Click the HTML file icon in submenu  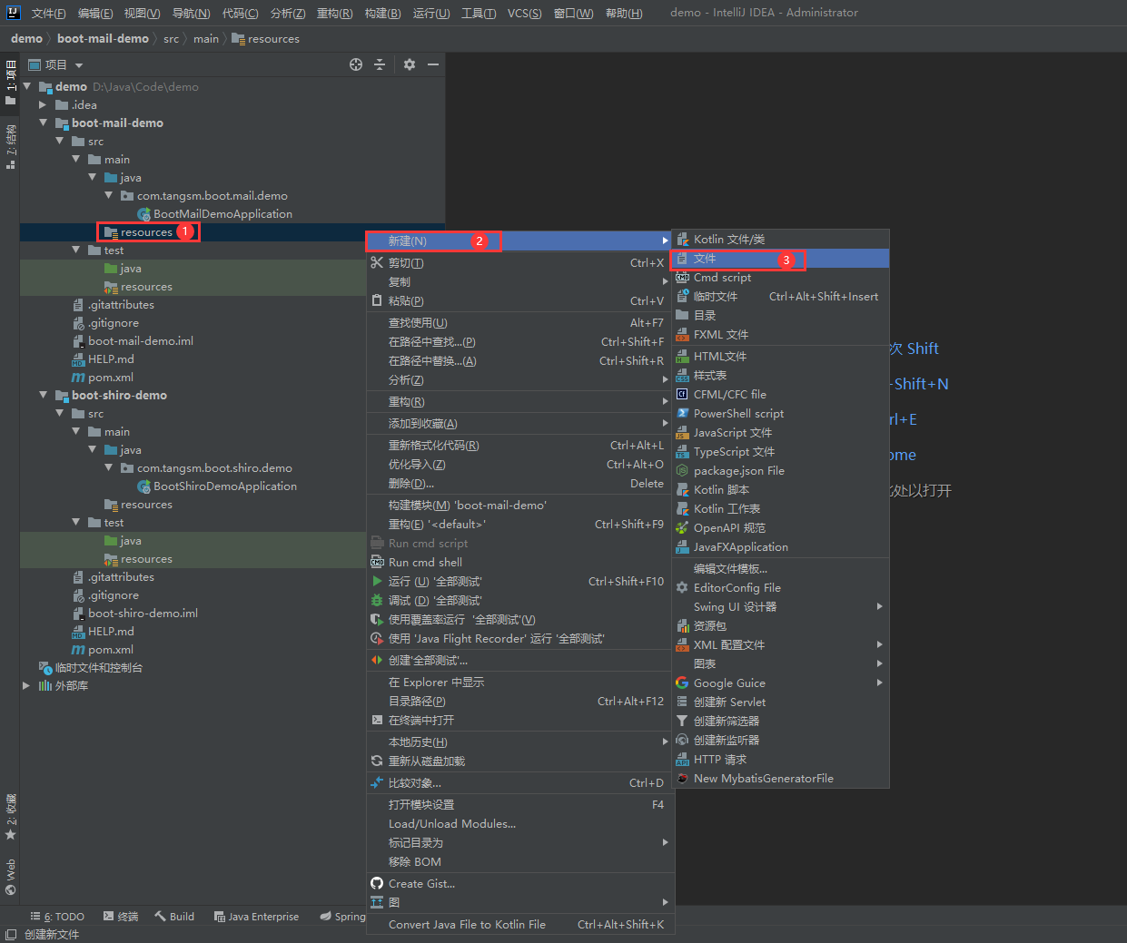tap(682, 357)
